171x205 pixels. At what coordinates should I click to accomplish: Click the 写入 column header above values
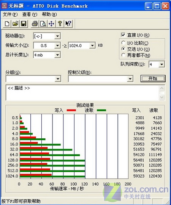coord(136,110)
